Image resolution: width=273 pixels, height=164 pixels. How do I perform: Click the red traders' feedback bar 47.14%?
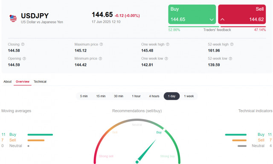243,26
